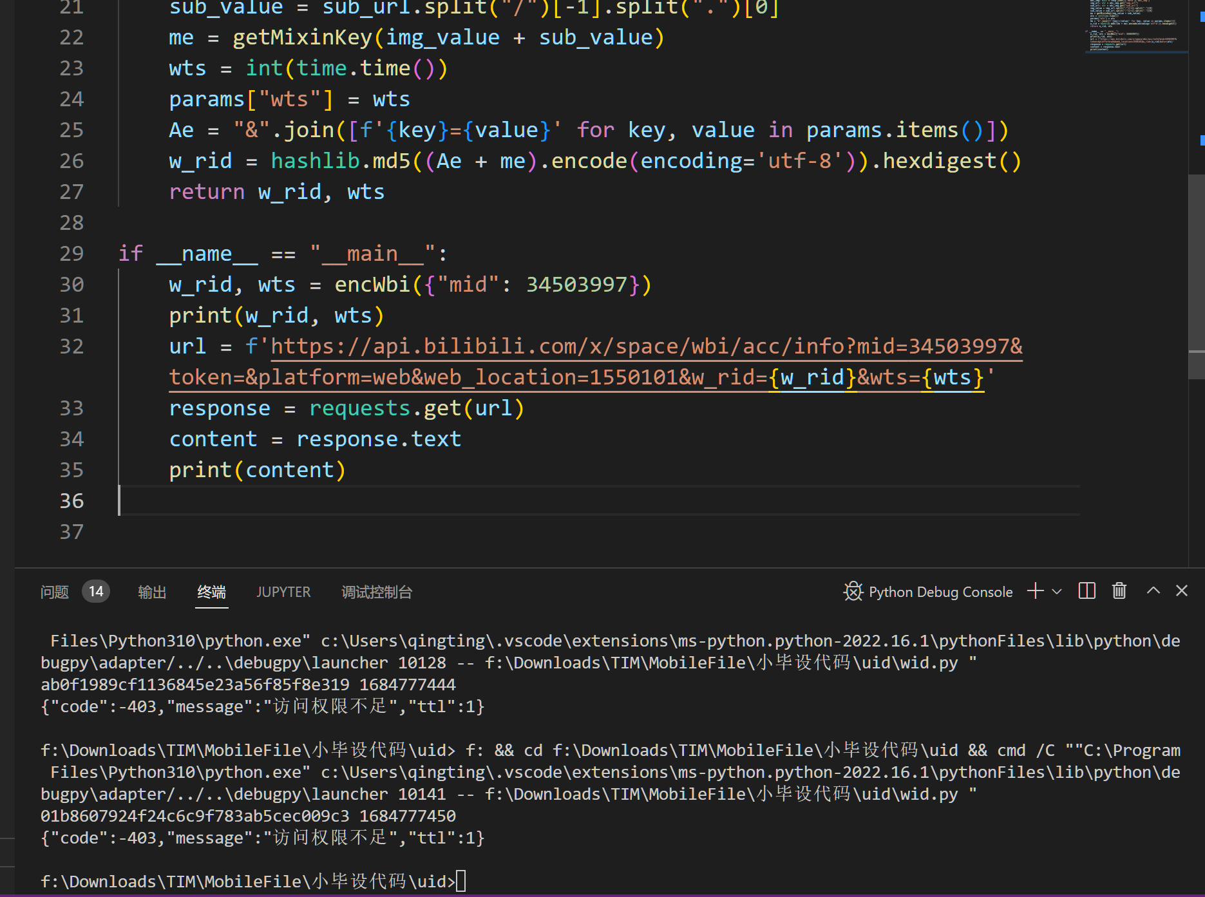Kill the terminal using the trash icon
This screenshot has height=897, width=1205.
click(x=1119, y=591)
